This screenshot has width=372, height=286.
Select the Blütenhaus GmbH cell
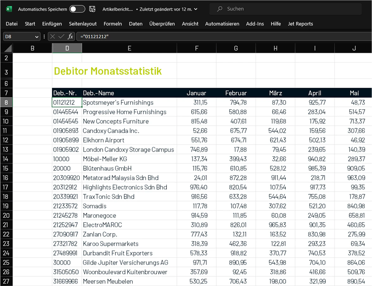(x=129, y=168)
